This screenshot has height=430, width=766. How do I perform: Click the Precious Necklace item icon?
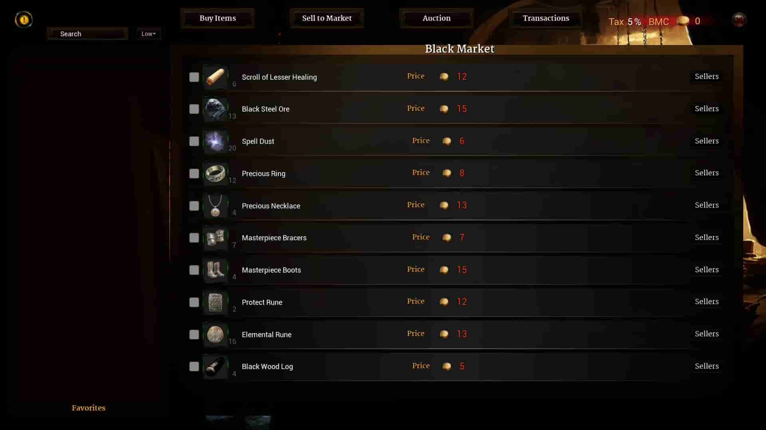(215, 206)
